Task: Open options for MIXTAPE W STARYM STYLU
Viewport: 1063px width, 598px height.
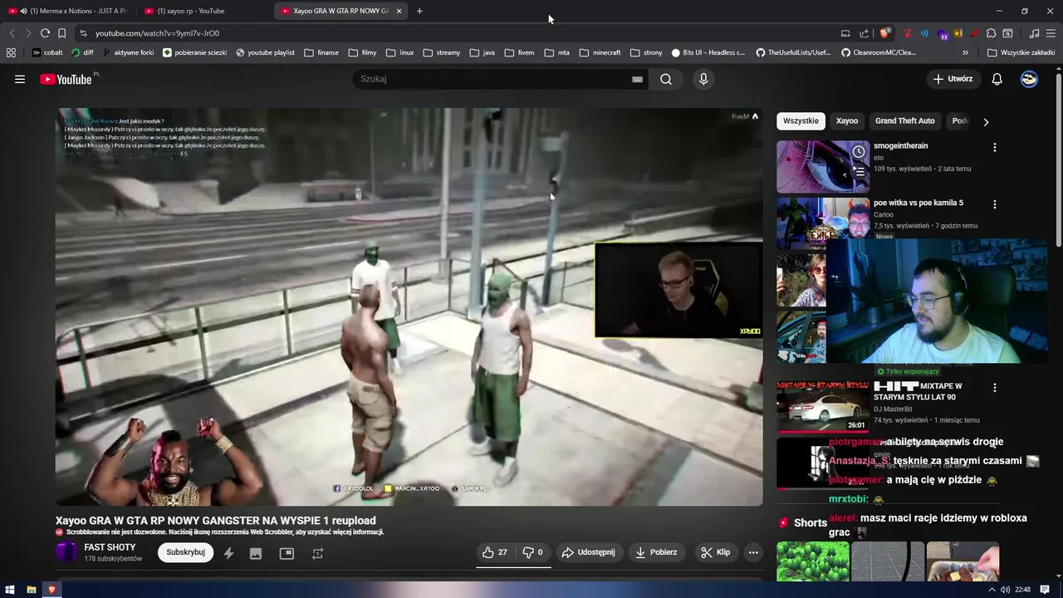Action: pos(994,388)
